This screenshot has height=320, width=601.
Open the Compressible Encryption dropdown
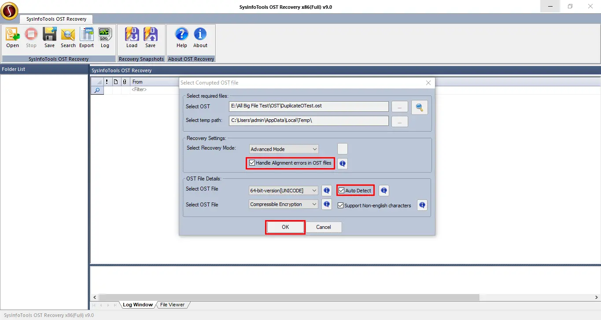tap(284, 204)
